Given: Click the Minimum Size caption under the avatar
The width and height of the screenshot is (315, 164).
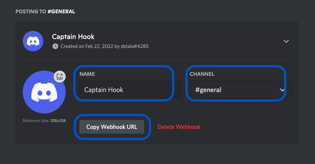Looking at the screenshot, I should (44, 121).
